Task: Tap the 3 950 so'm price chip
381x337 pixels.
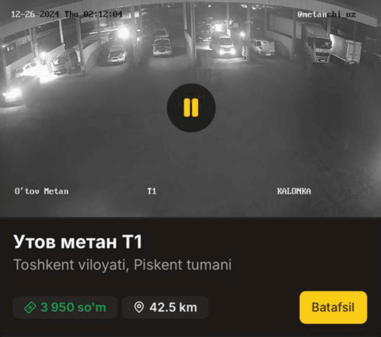Action: coord(65,307)
